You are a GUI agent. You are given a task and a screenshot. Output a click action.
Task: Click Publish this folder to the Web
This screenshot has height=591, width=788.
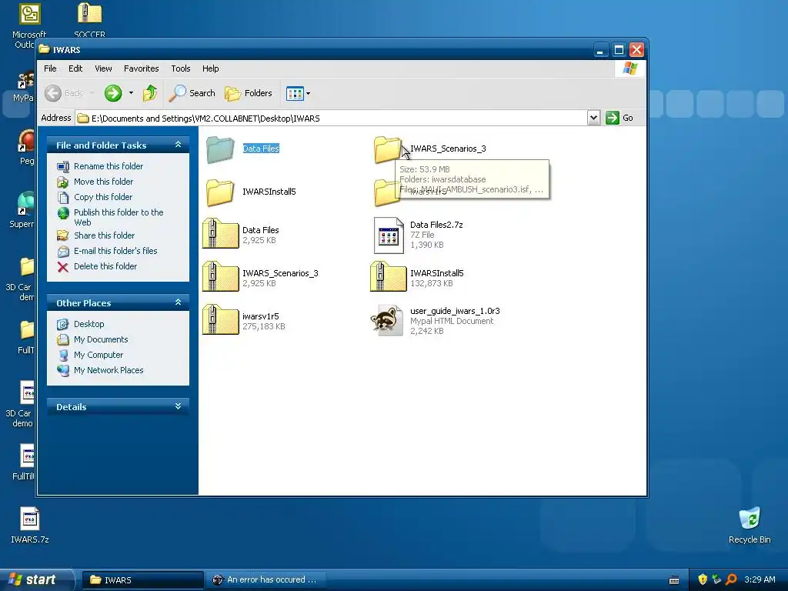point(119,217)
